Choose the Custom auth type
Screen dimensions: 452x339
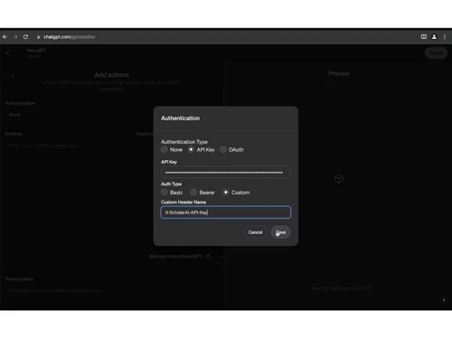(226, 193)
